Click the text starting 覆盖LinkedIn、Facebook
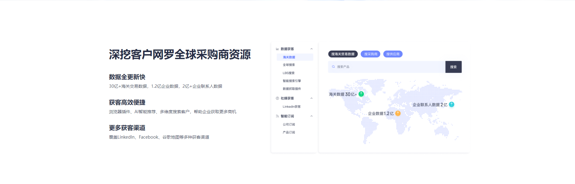575x184 pixels. point(159,137)
